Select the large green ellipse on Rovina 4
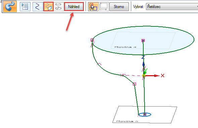Viewport: 198px width, 128px height. [x=143, y=40]
